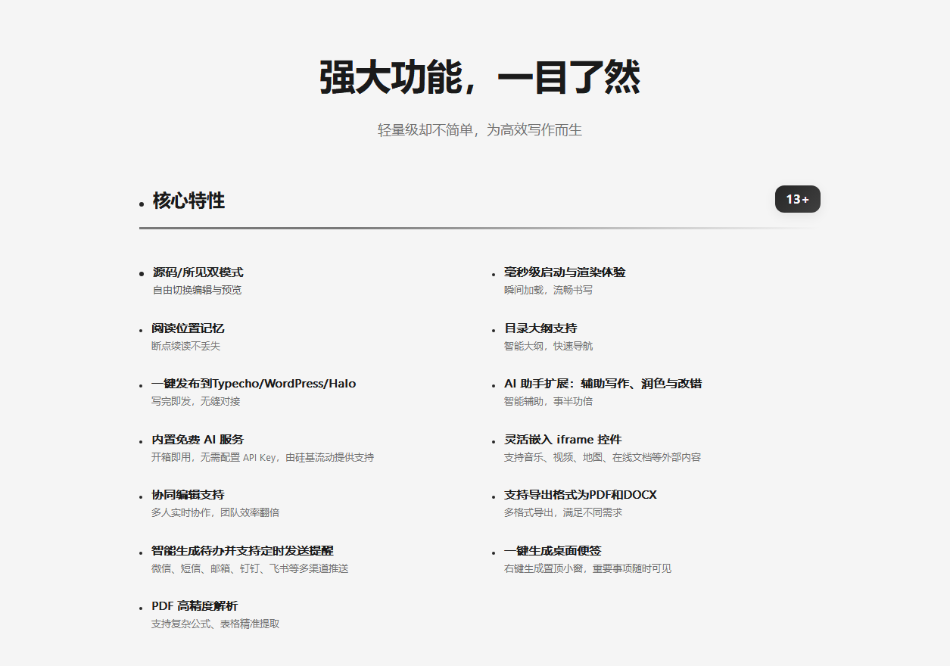Click the AI 助手扩展 feature title

click(x=603, y=384)
